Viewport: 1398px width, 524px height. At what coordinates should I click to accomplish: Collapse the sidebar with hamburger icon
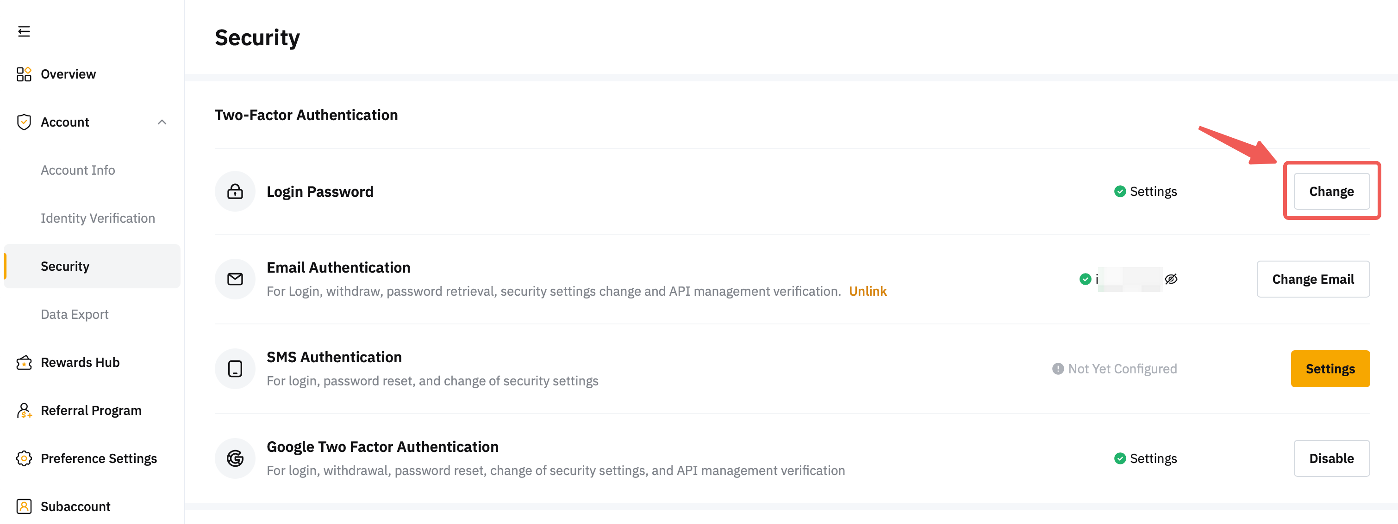pyautogui.click(x=24, y=31)
